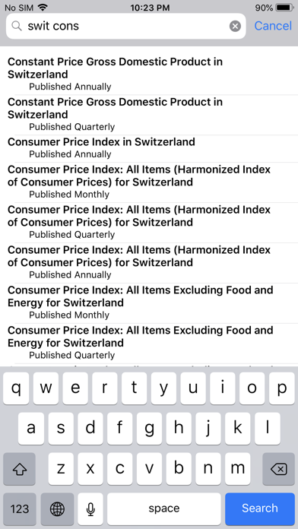Image resolution: width=298 pixels, height=529 pixels.
Task: Clear the search field text
Action: 235,26
